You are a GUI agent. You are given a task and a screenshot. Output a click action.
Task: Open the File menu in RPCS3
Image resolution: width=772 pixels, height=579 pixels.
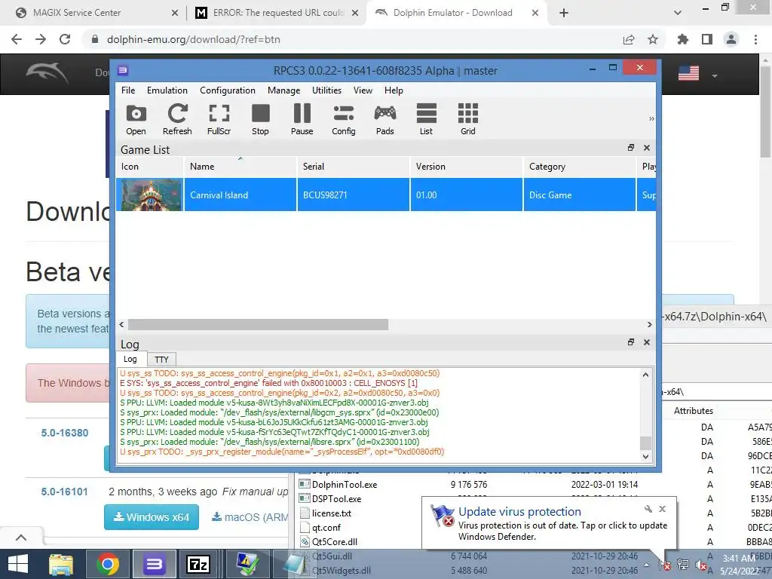(x=128, y=90)
